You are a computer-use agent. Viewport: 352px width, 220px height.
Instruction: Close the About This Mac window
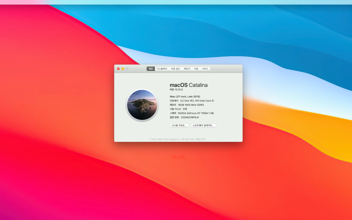(118, 69)
